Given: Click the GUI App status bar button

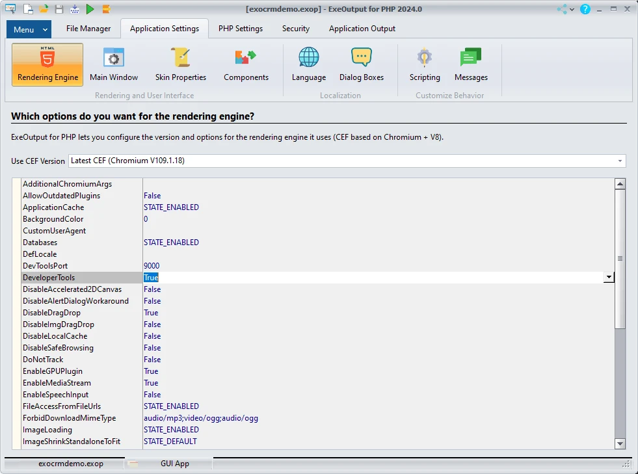Looking at the screenshot, I should pyautogui.click(x=174, y=464).
